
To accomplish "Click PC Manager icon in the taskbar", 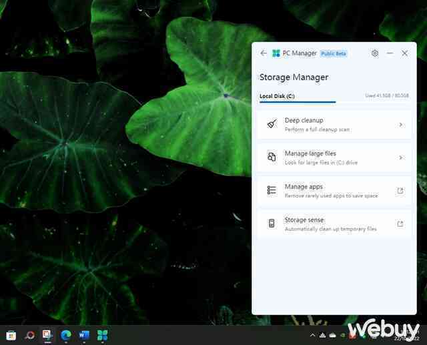I will (102, 335).
